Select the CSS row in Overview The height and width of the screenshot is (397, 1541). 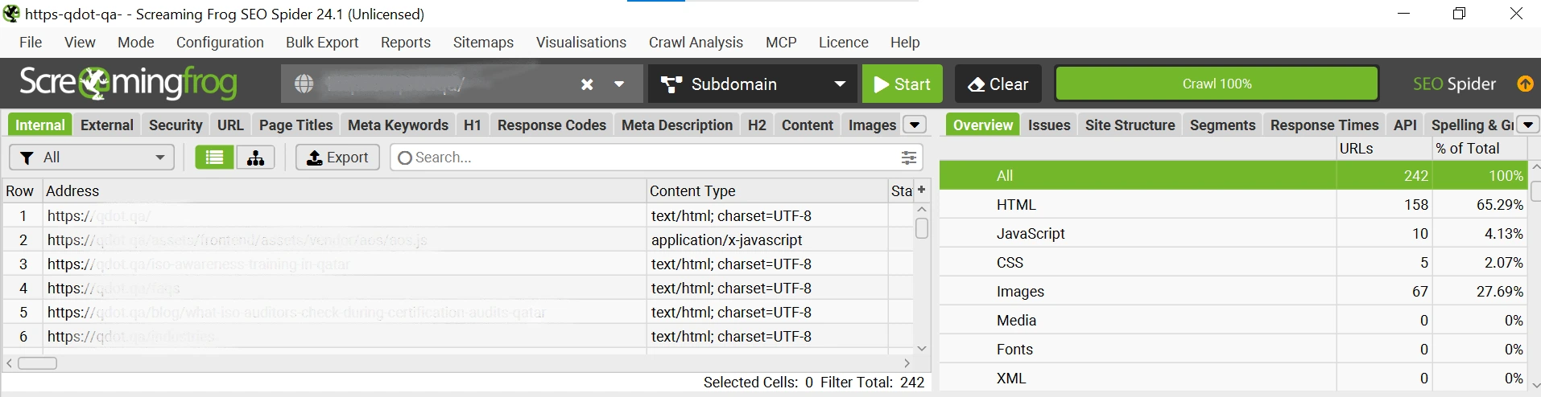[1233, 262]
